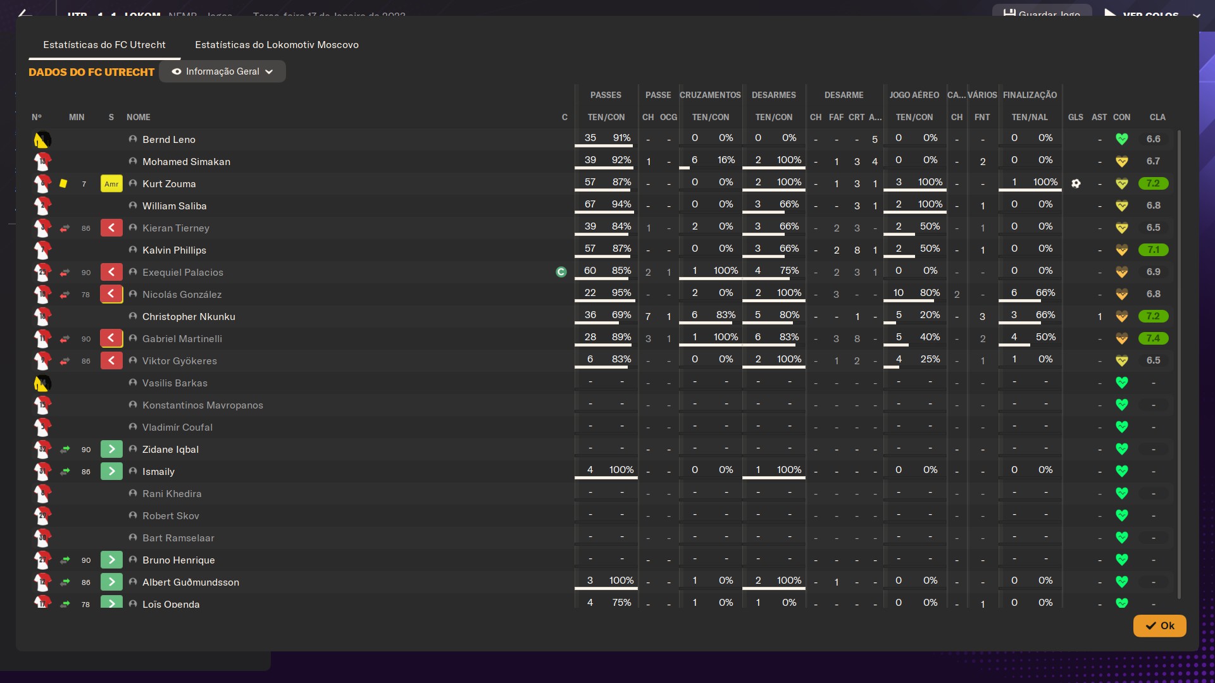The width and height of the screenshot is (1215, 683).
Task: Click Nicolás González's substituted-off red arrow
Action: coord(111,294)
